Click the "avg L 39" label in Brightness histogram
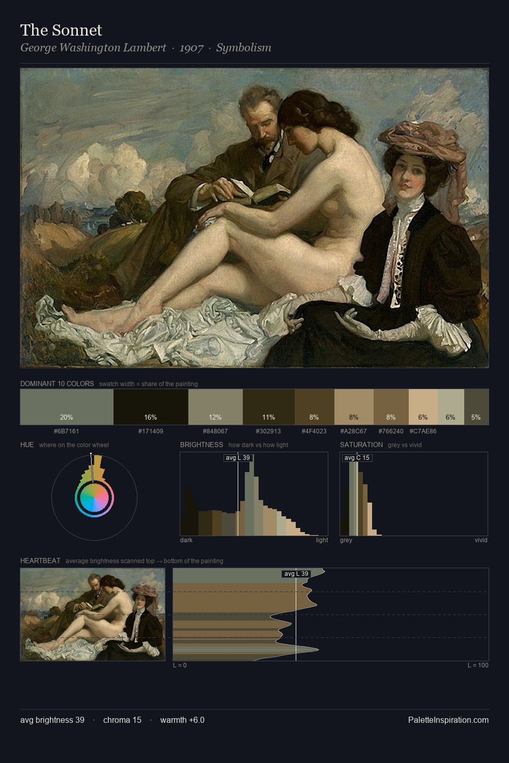The image size is (509, 763). (x=238, y=458)
